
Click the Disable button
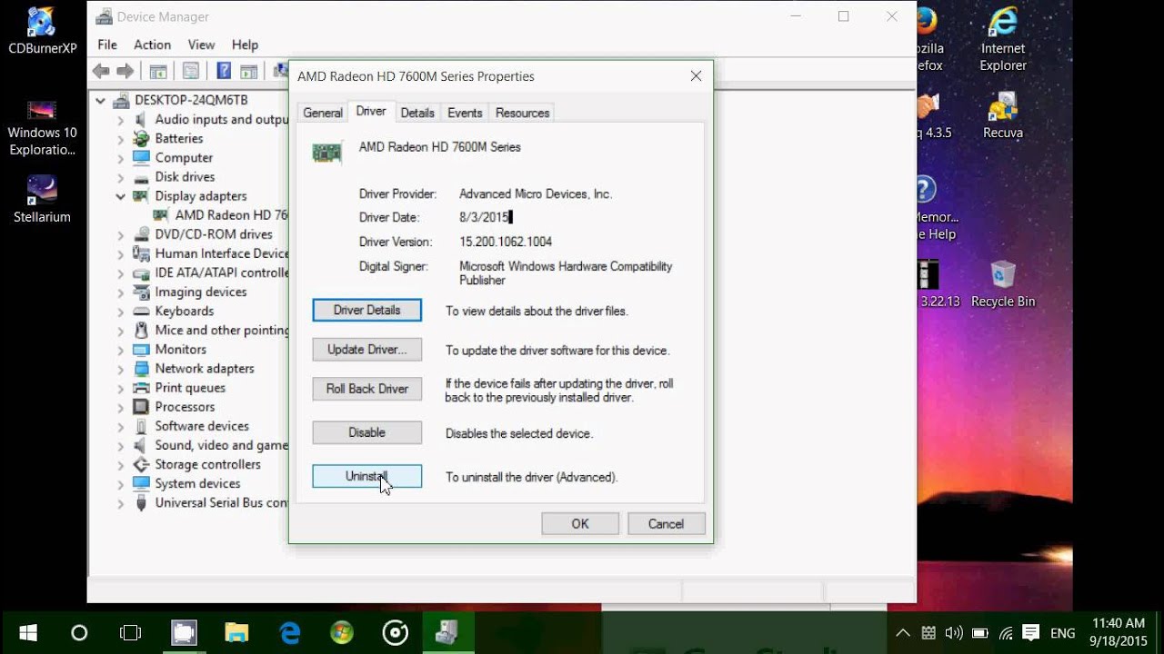[x=367, y=432]
